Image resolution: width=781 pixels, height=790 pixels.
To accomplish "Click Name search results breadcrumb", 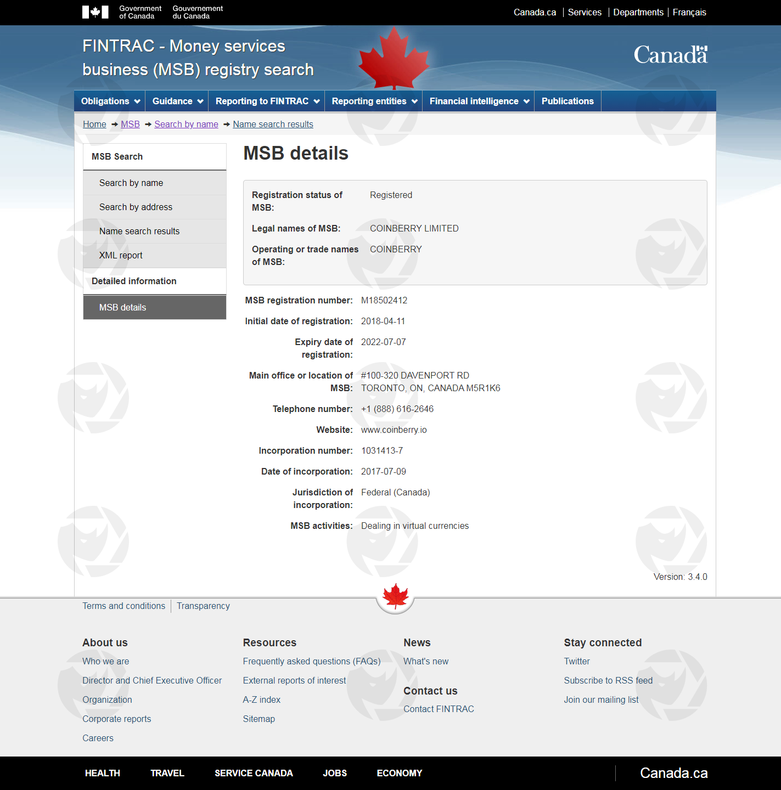I will point(273,124).
